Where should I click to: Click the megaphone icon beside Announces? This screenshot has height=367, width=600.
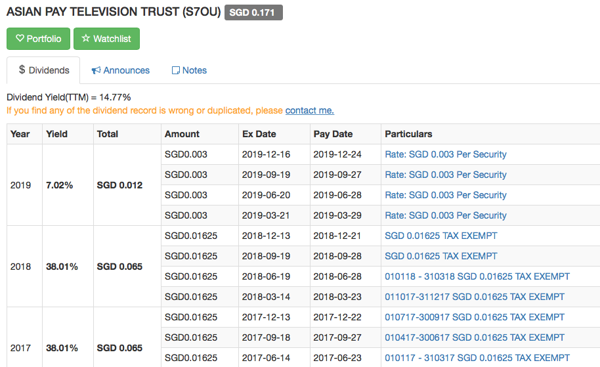coord(96,70)
